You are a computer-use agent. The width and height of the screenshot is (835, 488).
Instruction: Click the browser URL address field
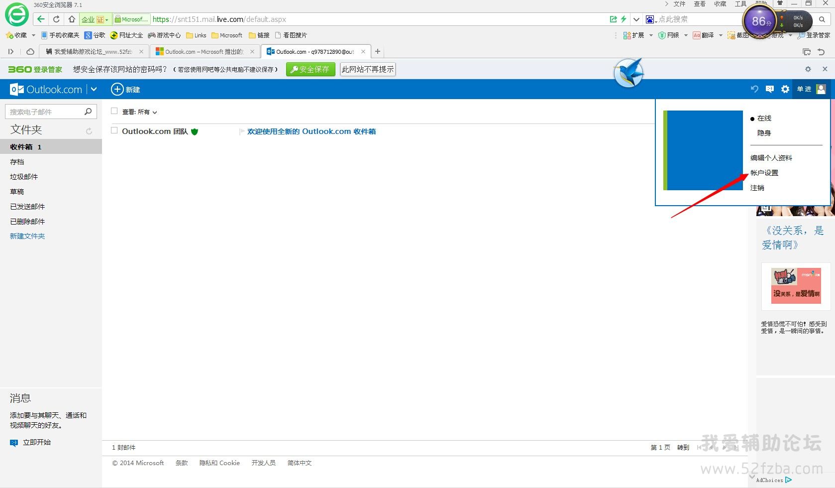pos(378,19)
